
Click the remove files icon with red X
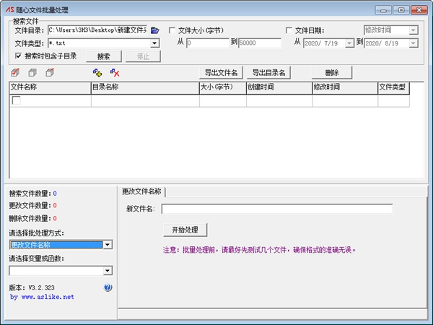tap(115, 72)
